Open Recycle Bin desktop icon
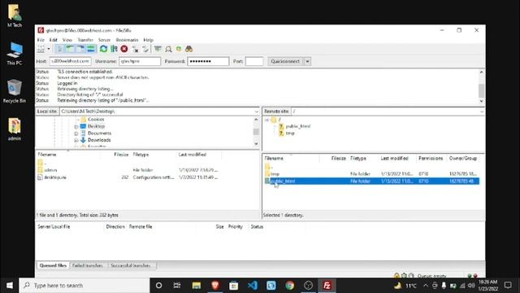This screenshot has height=293, width=520. click(x=15, y=91)
